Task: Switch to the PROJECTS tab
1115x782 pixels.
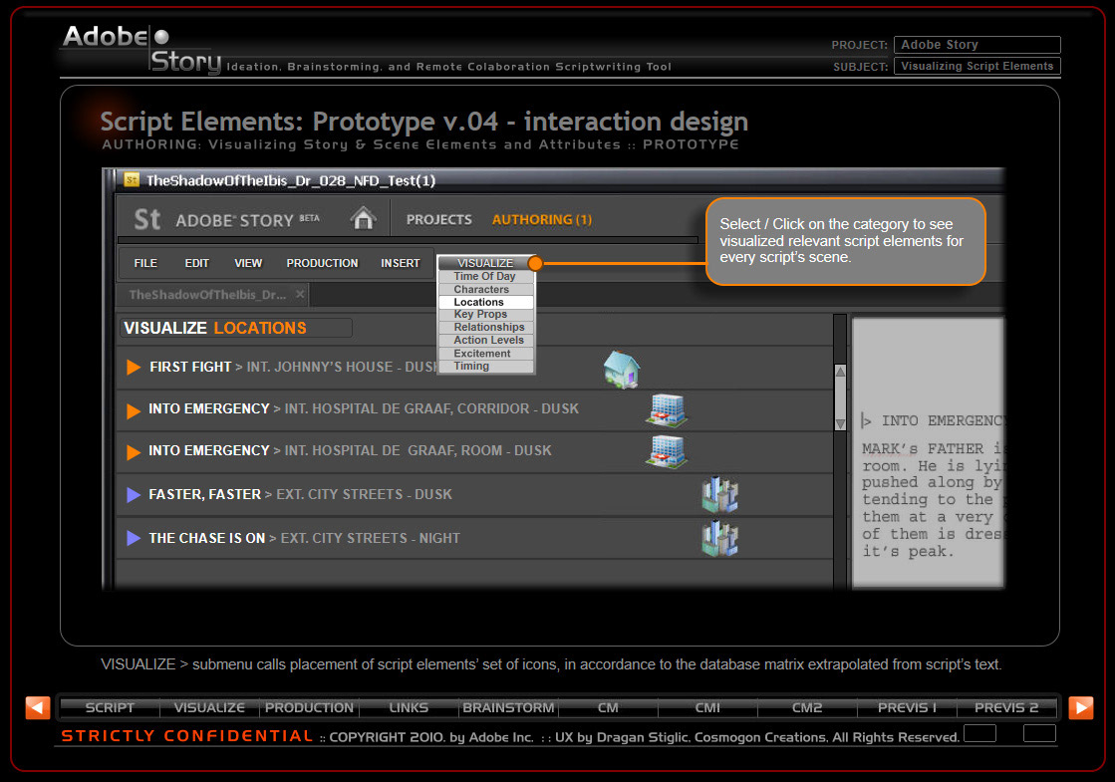Action: click(x=438, y=220)
